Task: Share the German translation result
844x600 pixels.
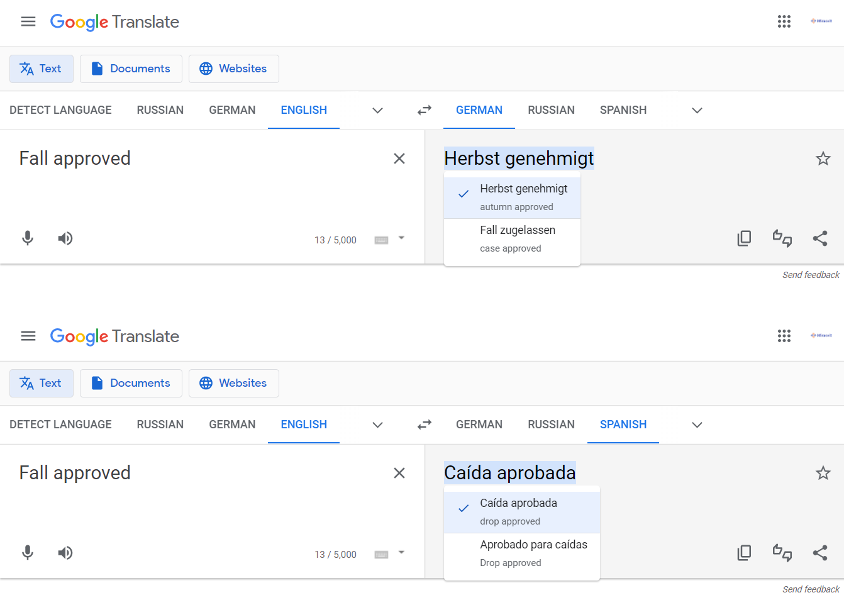Action: point(820,238)
